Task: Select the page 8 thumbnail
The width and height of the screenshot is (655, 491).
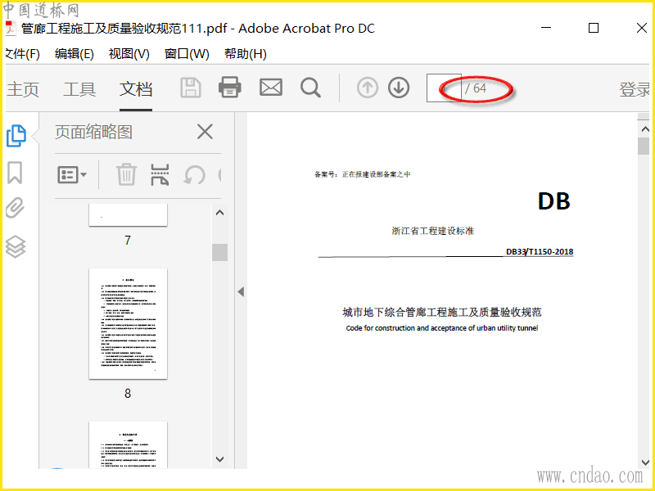Action: [x=128, y=323]
